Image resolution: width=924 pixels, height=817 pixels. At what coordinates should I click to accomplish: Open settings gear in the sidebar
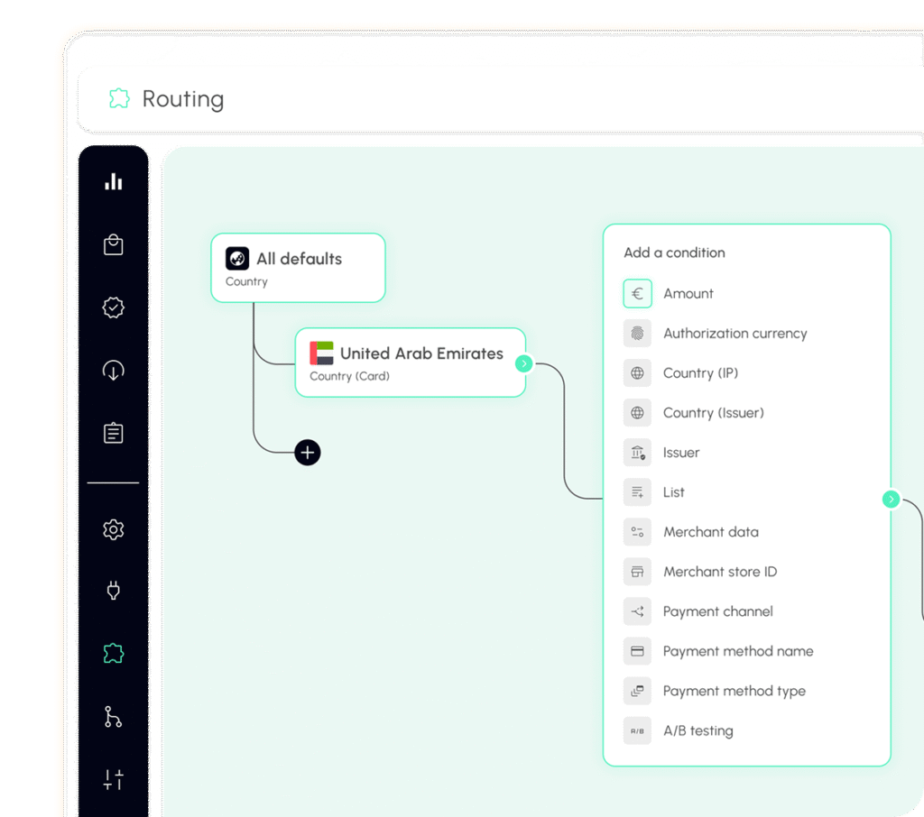tap(113, 529)
